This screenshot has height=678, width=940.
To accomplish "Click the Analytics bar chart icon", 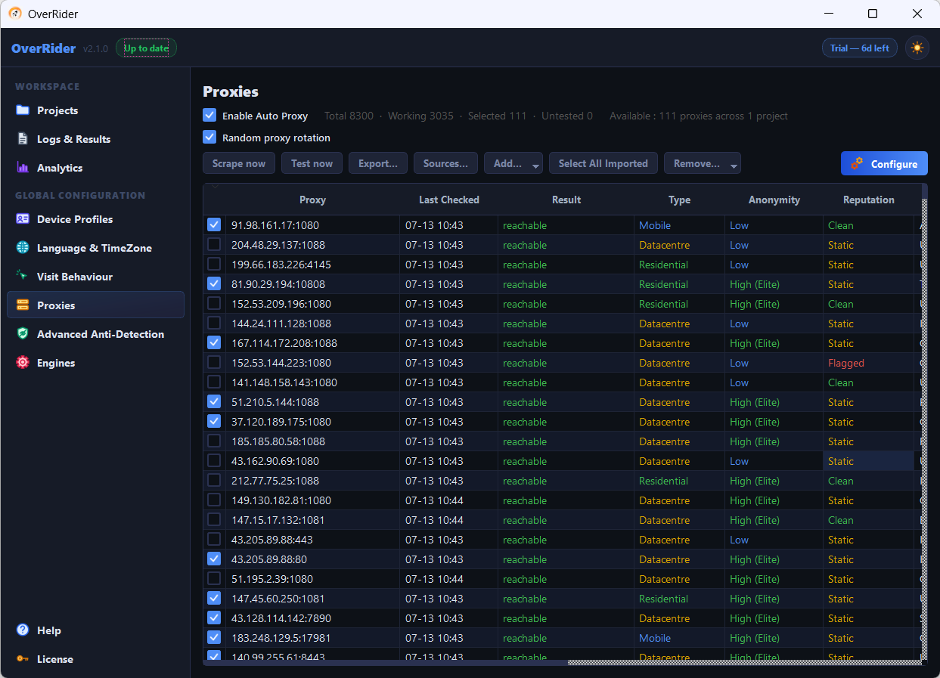I will (x=23, y=168).
